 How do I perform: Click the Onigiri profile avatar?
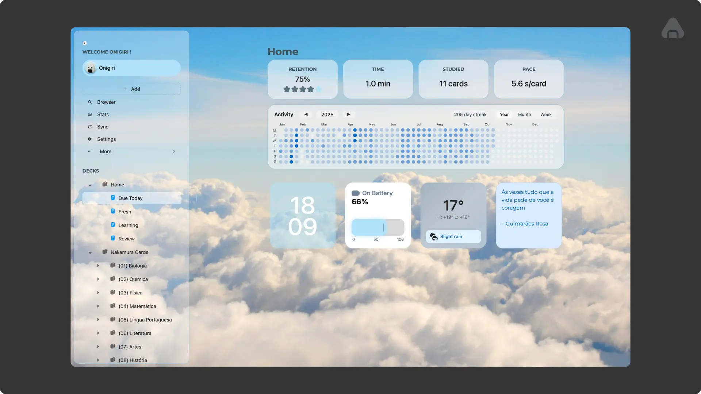click(x=90, y=68)
